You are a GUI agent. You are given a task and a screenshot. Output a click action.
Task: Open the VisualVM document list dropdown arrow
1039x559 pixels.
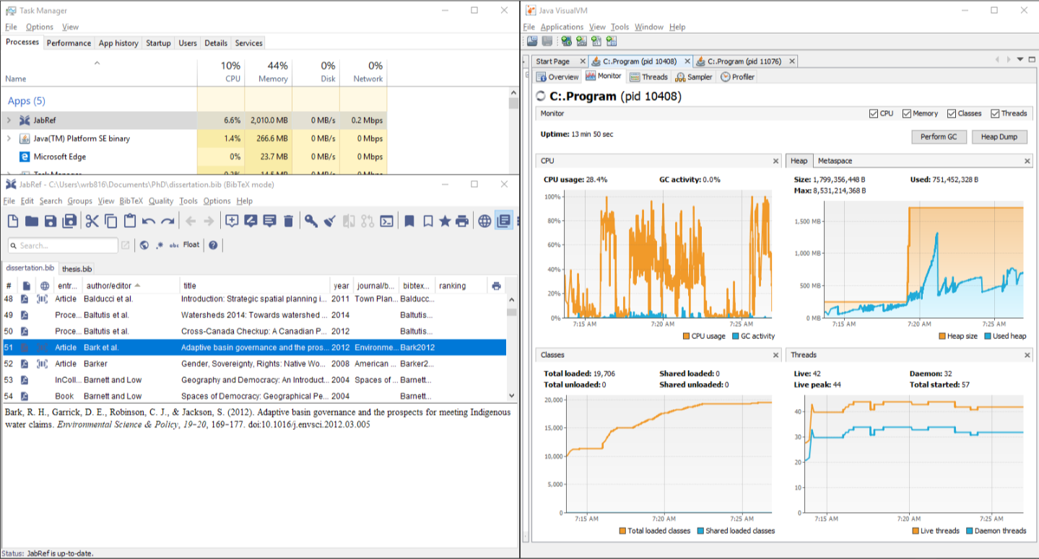tap(1020, 60)
